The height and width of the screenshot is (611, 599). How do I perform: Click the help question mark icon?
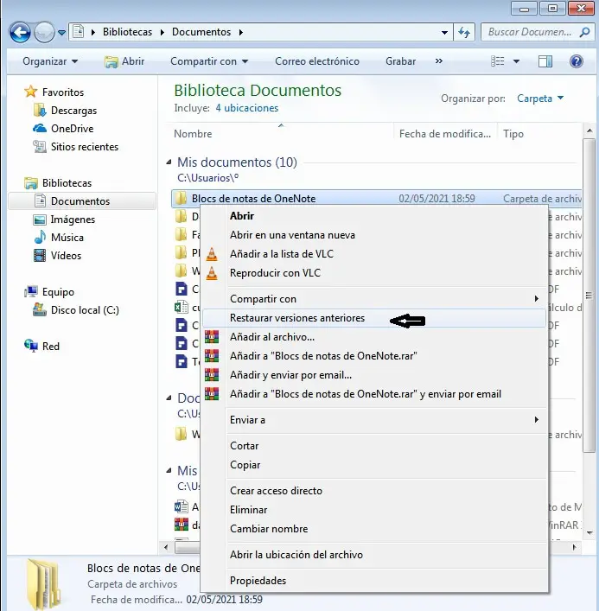tap(576, 61)
